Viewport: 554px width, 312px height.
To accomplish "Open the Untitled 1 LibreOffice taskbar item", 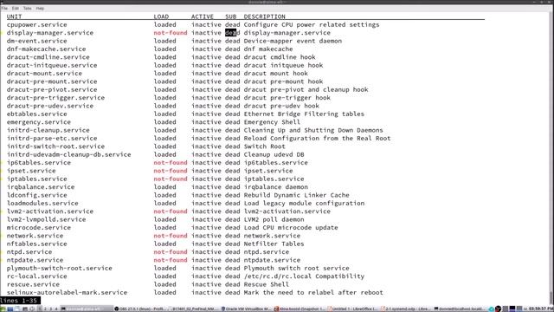I will pos(352,309).
